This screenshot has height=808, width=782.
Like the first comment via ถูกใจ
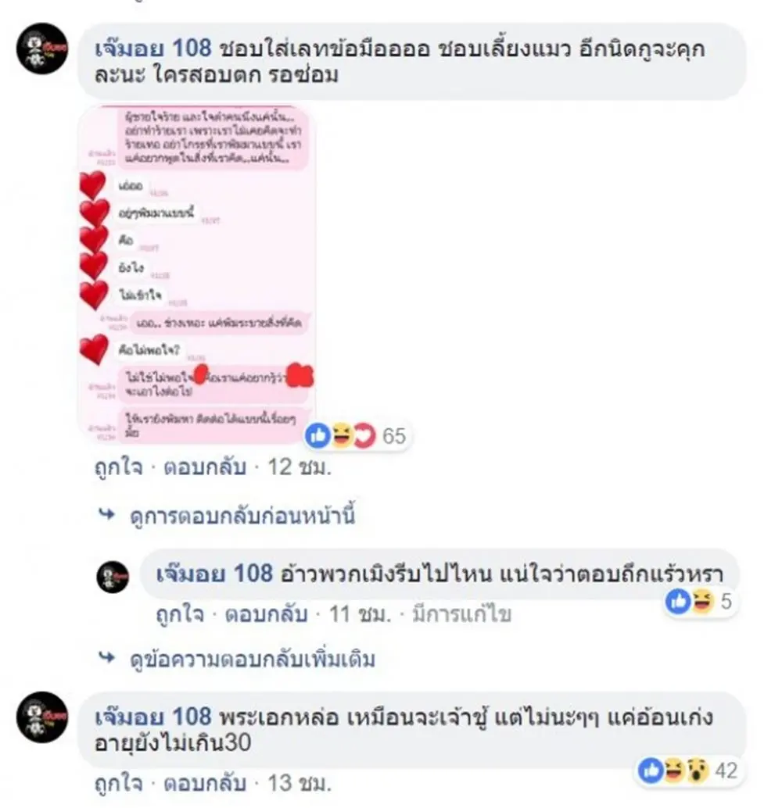pyautogui.click(x=119, y=467)
